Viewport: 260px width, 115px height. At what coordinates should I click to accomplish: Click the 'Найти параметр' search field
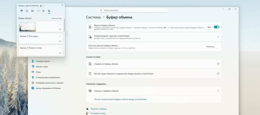[133, 10]
